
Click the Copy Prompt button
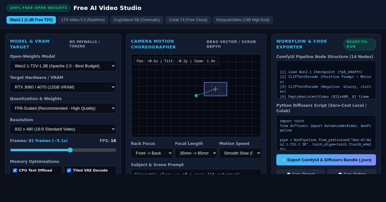300,172
